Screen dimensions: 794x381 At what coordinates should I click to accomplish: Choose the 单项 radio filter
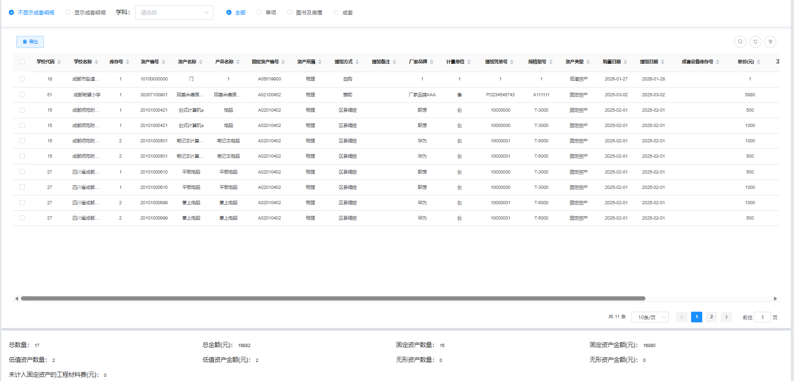[259, 13]
